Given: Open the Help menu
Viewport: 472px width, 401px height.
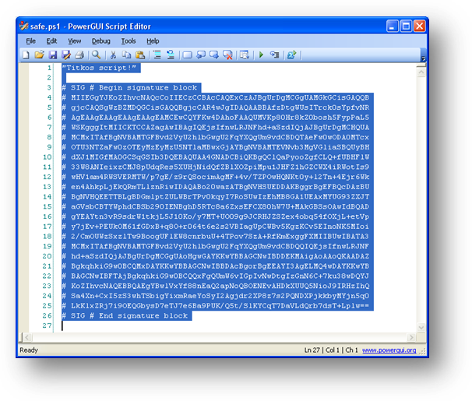Looking at the screenshot, I should (153, 40).
